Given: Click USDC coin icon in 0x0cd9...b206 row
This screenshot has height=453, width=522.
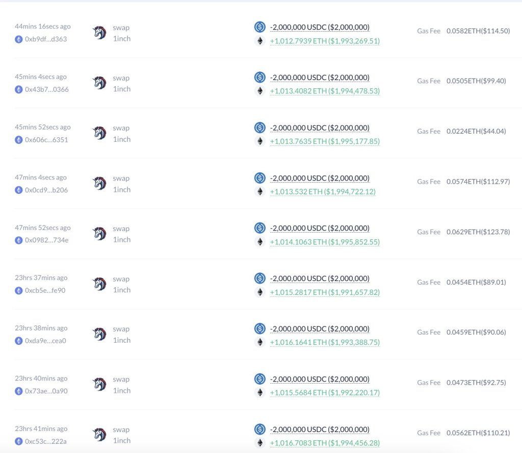Looking at the screenshot, I should (259, 178).
